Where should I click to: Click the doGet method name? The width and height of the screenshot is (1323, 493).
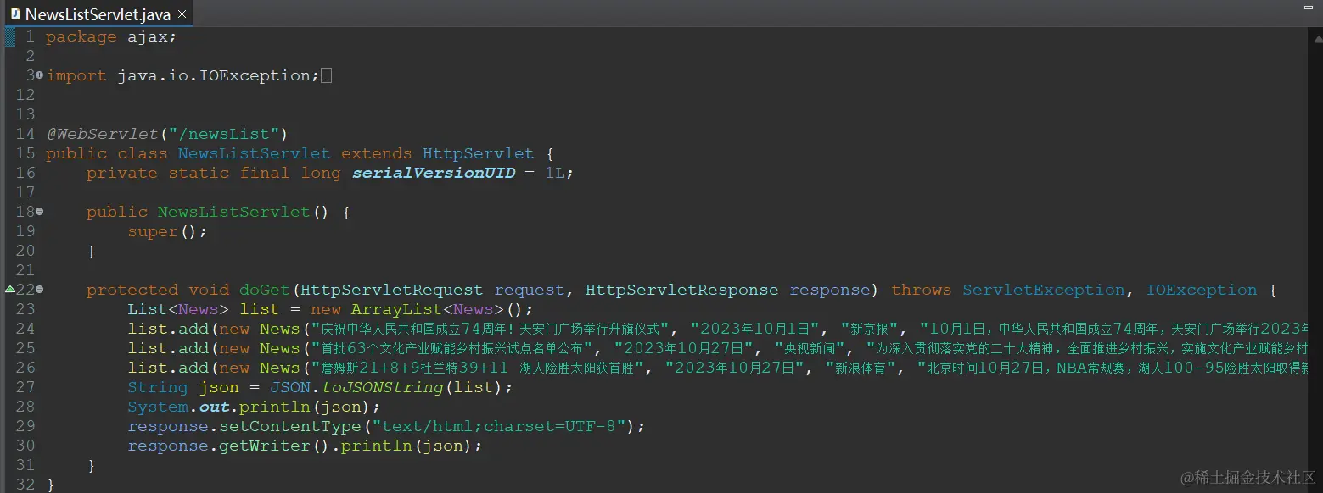coord(265,290)
